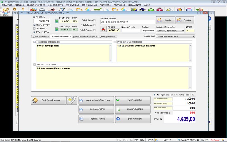The height and width of the screenshot is (142, 227).
Task: Open the Situação Atual dropdown
Action: pyautogui.click(x=194, y=36)
